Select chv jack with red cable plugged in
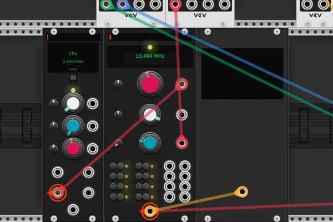The image size is (333, 222). tap(58, 193)
